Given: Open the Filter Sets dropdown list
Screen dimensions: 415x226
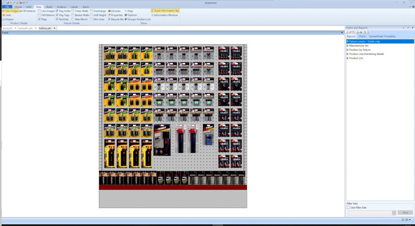Looking at the screenshot, I should 394,213.
